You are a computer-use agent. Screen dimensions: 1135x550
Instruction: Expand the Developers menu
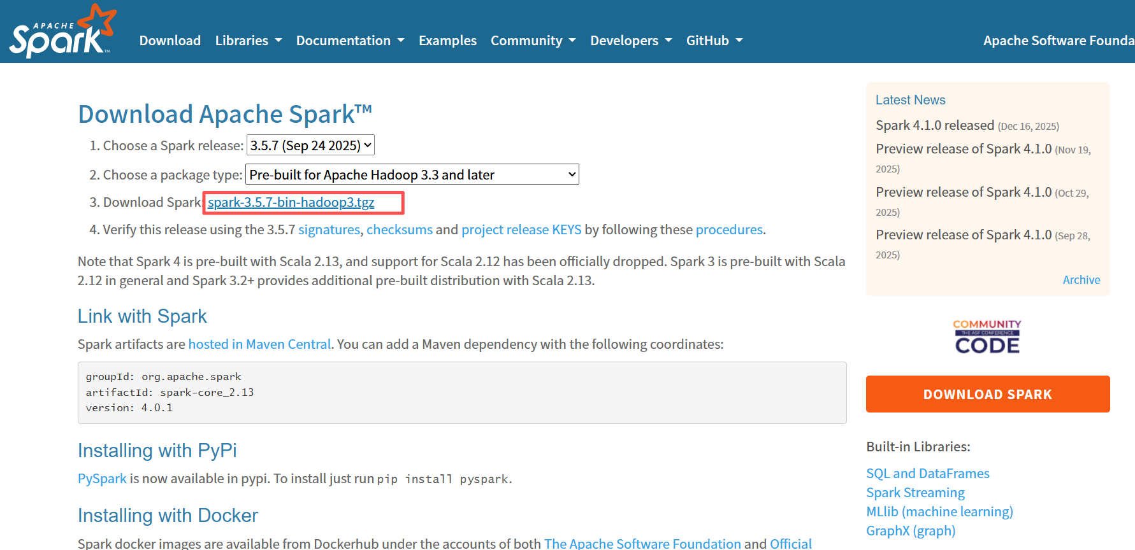click(x=631, y=41)
